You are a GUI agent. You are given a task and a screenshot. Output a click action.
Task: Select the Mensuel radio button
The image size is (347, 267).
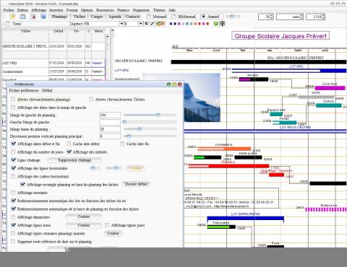149,17
